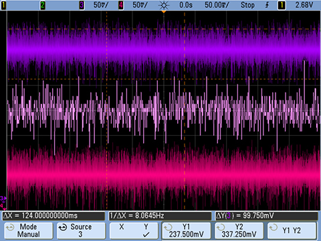Viewport: 321px width, 241px height.
Task: Toggle the Y cursor checkmark
Action: point(146,234)
